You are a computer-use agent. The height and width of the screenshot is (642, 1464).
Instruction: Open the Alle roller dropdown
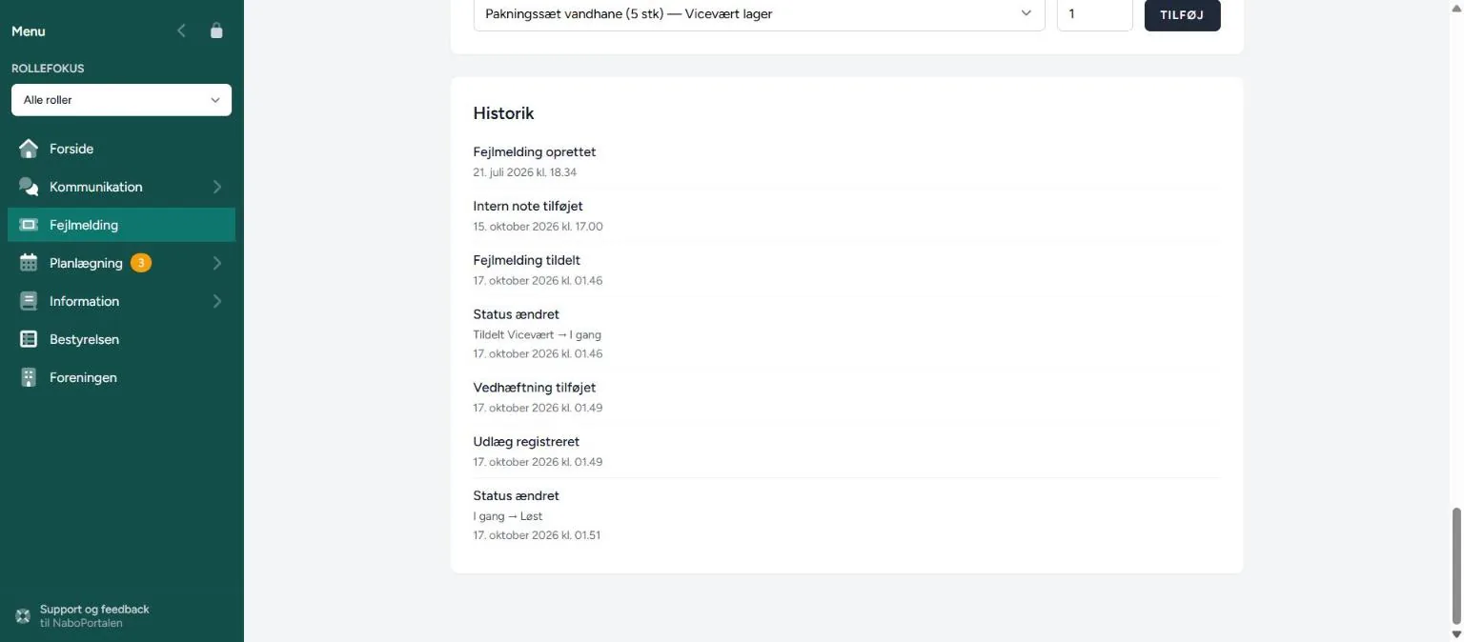tap(121, 100)
